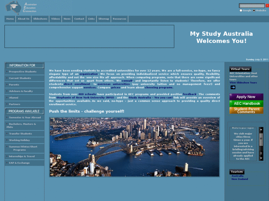The height and width of the screenshot is (201, 269).
Task: Click the green AEC Handbook button
Action: pos(246,104)
